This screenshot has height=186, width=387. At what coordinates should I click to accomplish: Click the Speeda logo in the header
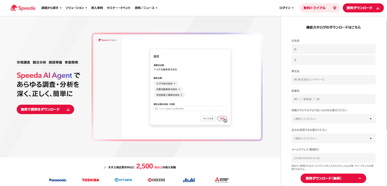coord(22,8)
